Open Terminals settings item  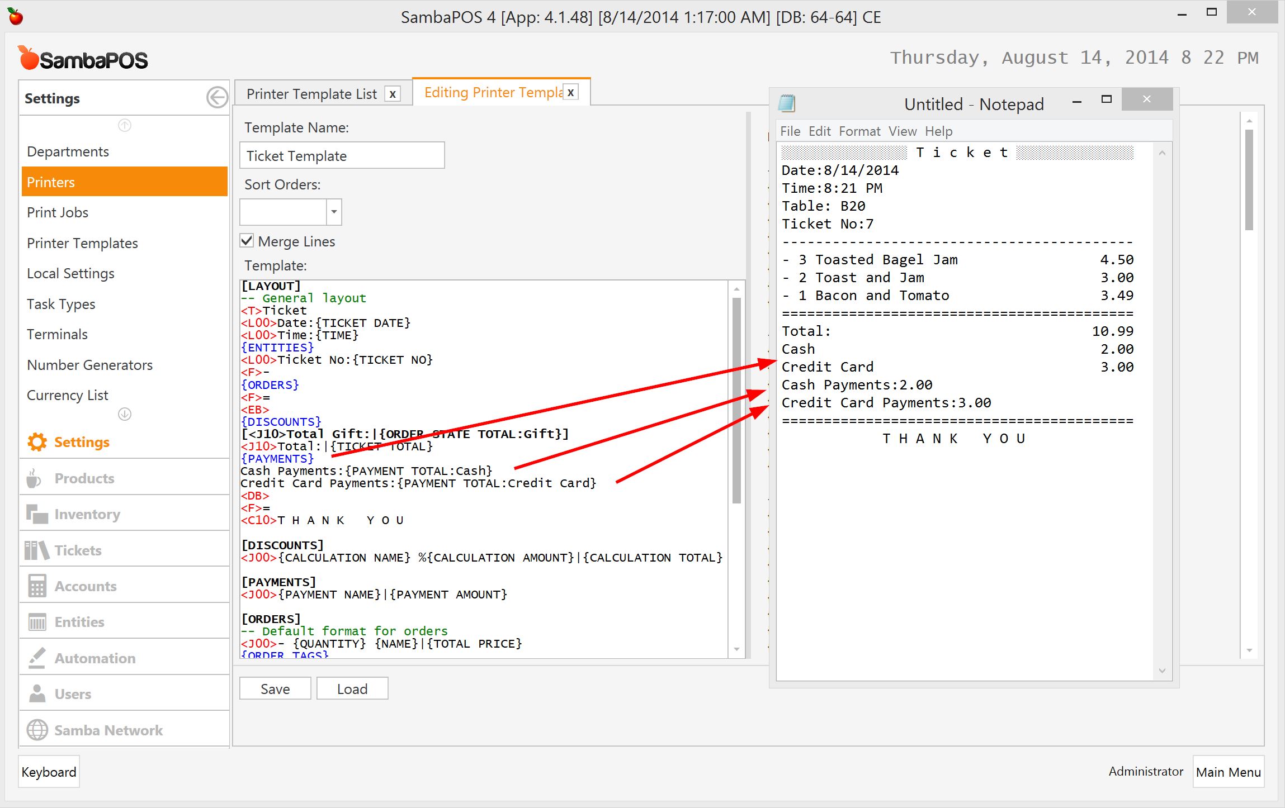coord(124,334)
